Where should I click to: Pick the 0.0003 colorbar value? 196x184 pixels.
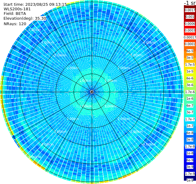click(190, 30)
